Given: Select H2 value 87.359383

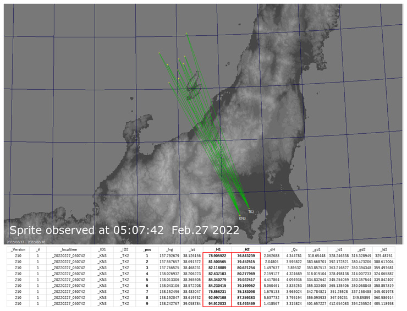Looking at the screenshot, I should click(x=246, y=298).
